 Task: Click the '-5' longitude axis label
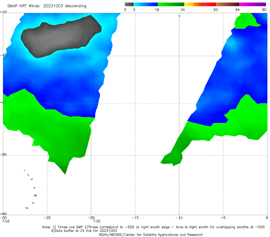223,218
